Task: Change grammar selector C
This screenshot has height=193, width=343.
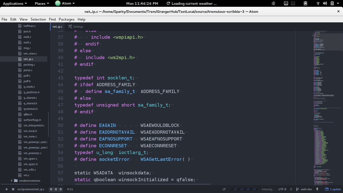Action: (x=291, y=189)
